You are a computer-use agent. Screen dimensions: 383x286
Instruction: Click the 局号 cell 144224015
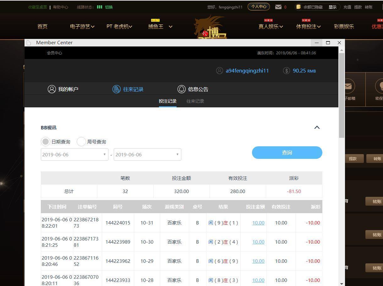pos(118,223)
